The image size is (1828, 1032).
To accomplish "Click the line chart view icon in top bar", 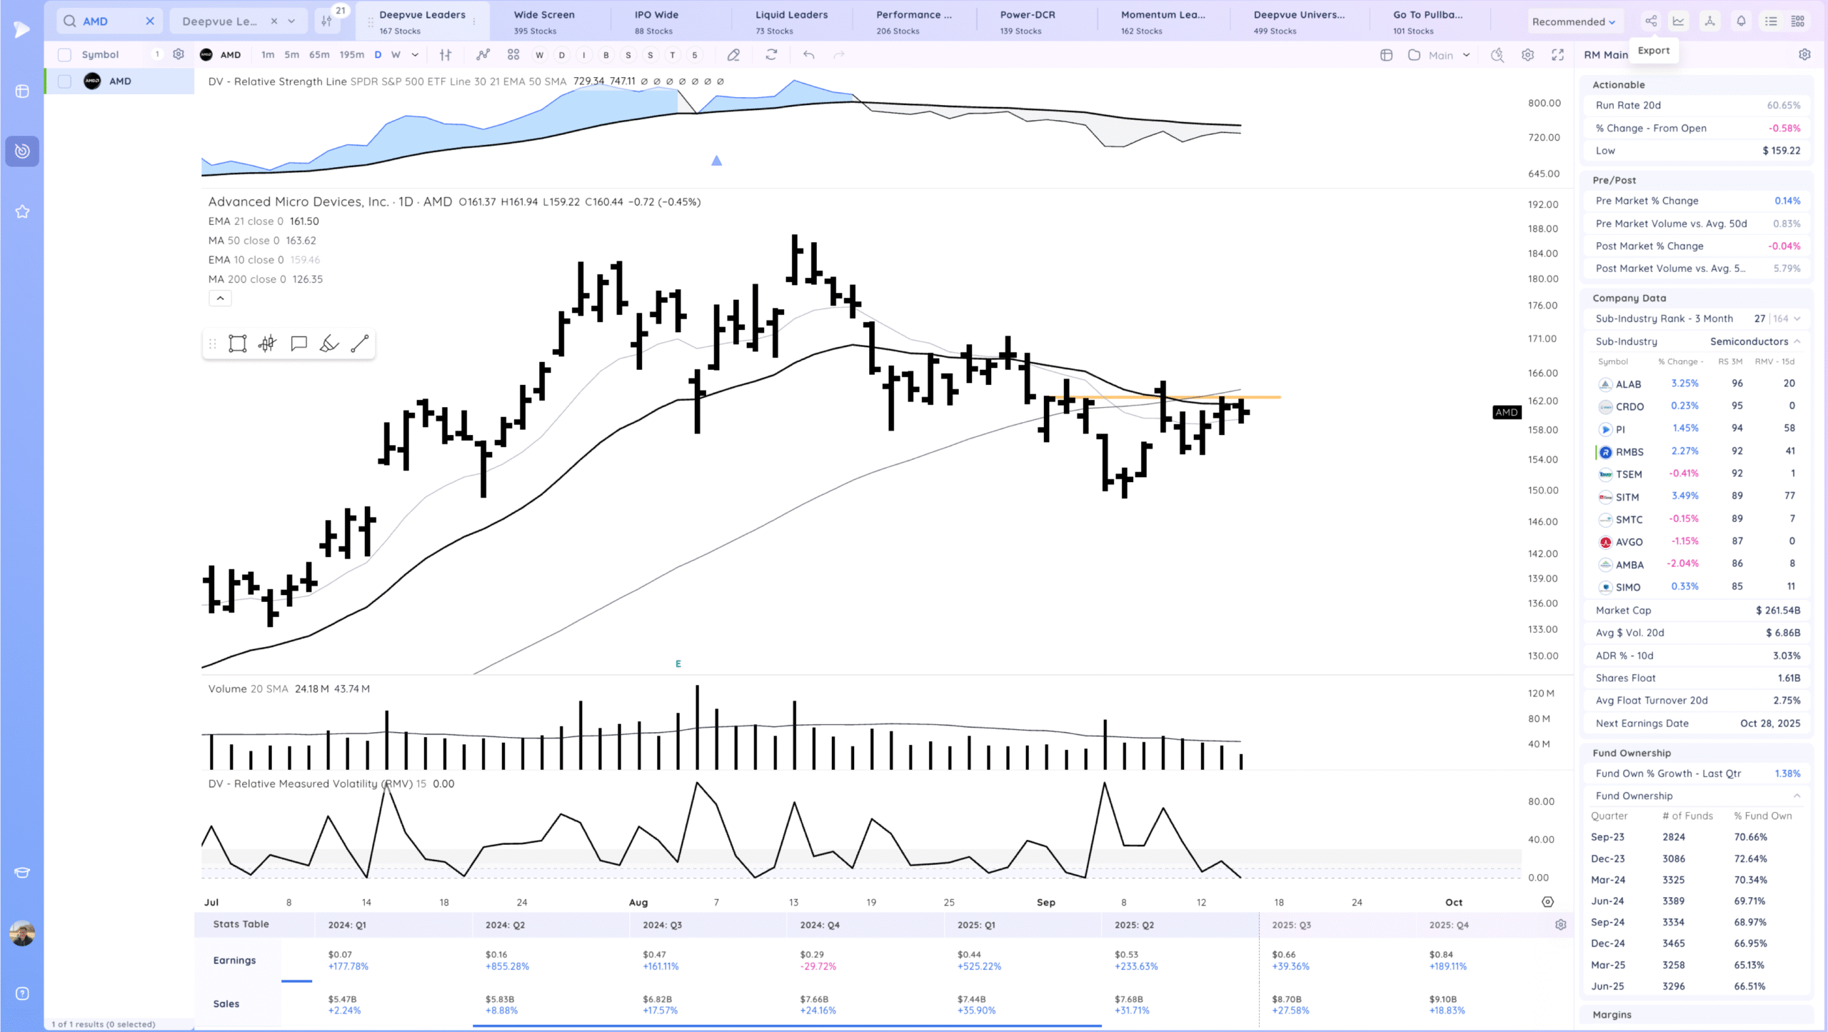I will [x=1679, y=21].
